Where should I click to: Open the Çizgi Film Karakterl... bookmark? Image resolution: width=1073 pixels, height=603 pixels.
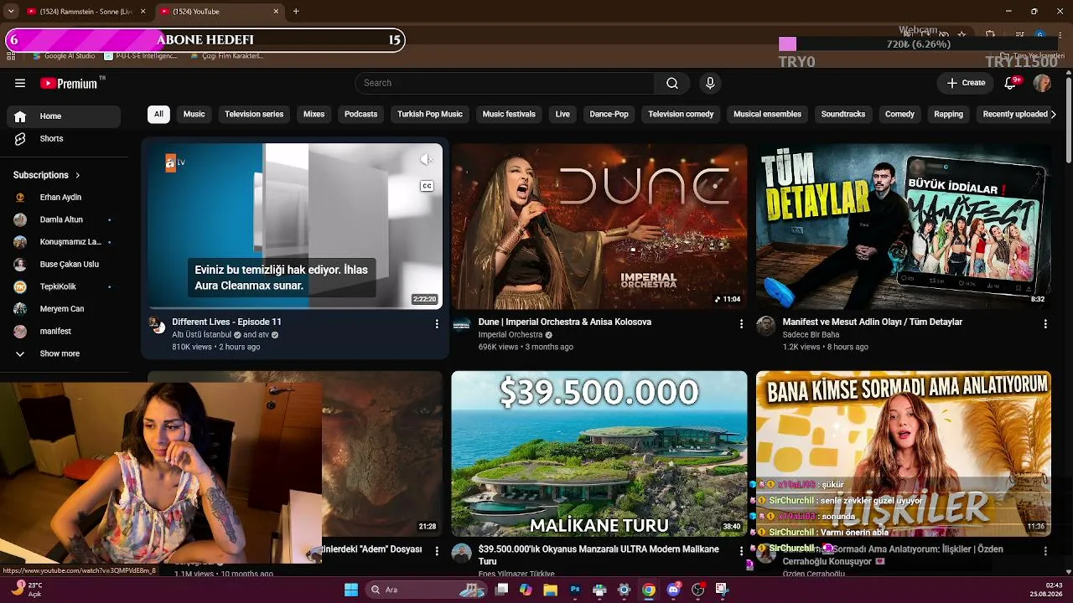[x=227, y=56]
